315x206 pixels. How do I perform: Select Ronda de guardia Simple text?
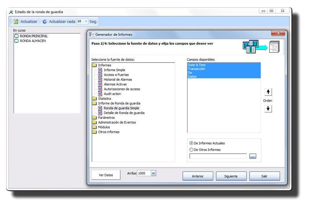click(121, 108)
